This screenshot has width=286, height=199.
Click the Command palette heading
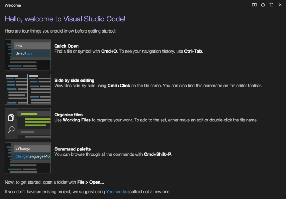(73, 149)
